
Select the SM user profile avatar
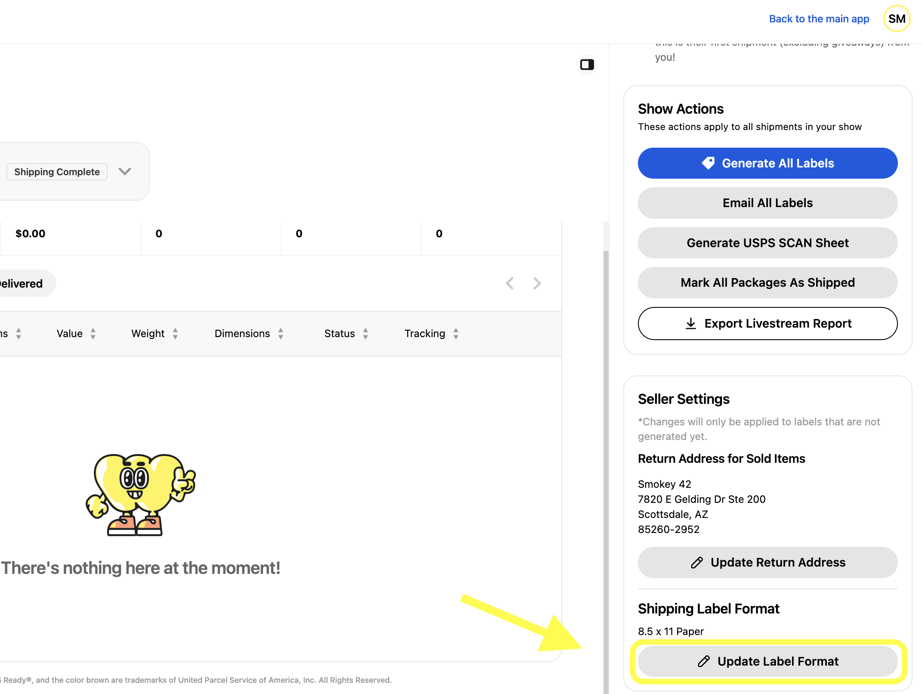click(x=898, y=18)
